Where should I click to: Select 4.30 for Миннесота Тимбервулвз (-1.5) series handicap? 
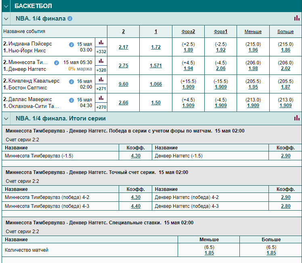136,156
